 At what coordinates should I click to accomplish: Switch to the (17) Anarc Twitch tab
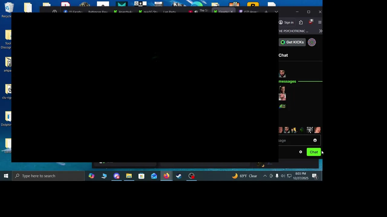[x=249, y=12]
